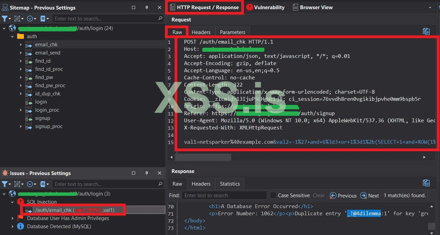The height and width of the screenshot is (235, 440).
Task: Select the find_id_proc tree row
Action: 49,69
